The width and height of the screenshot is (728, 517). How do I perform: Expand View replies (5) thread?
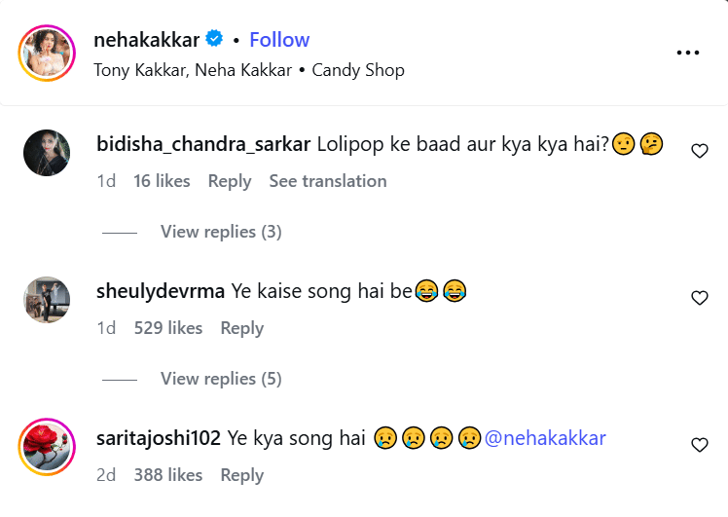pyautogui.click(x=221, y=379)
